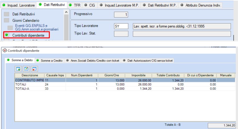Select Dati Retributivi in the side list
This screenshot has height=129, width=238.
(24, 14)
